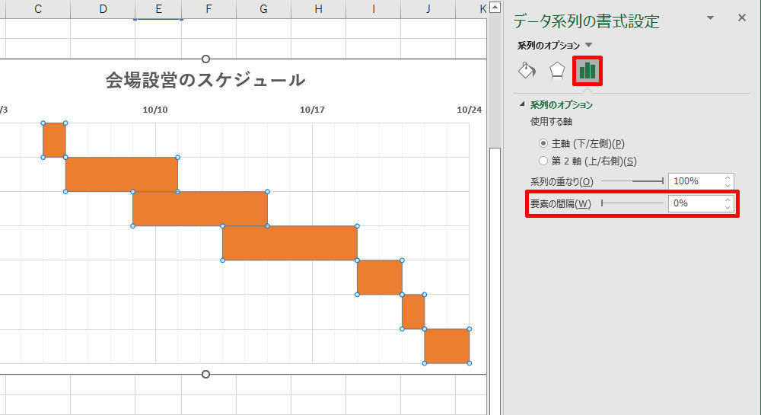Click the データ系列の書式設定 pane title
761x415 pixels.
click(x=586, y=21)
